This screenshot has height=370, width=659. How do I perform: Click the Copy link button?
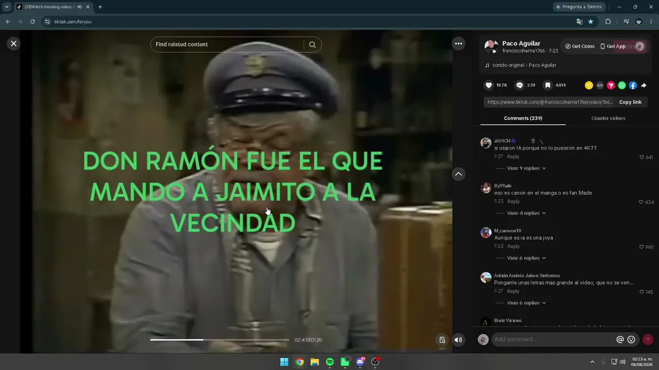point(630,102)
